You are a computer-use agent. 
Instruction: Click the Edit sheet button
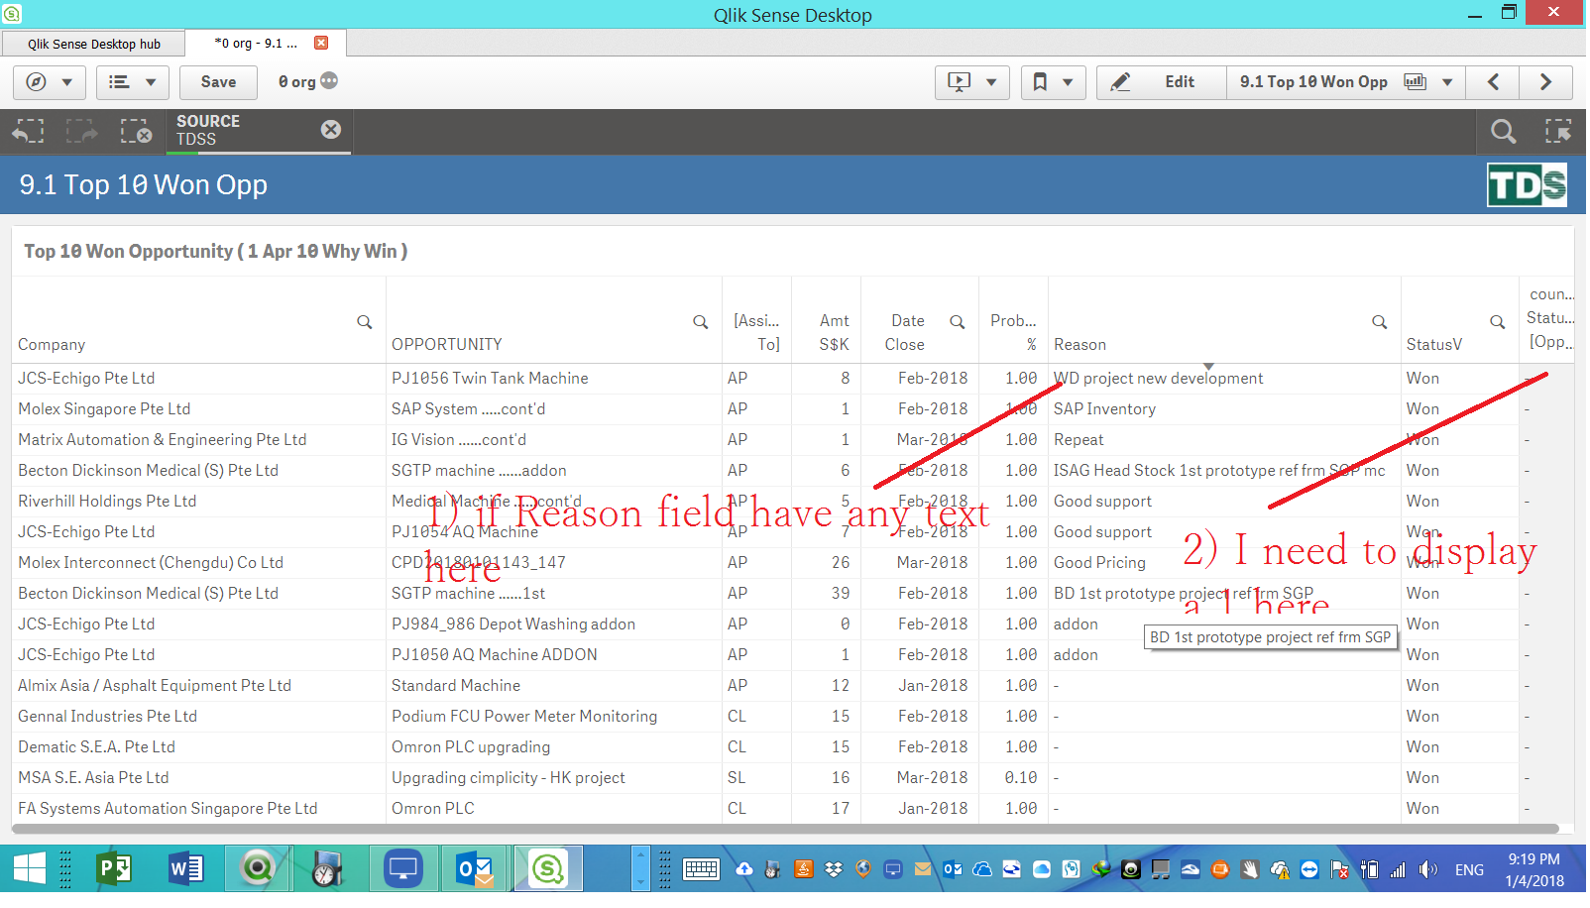[1162, 82]
